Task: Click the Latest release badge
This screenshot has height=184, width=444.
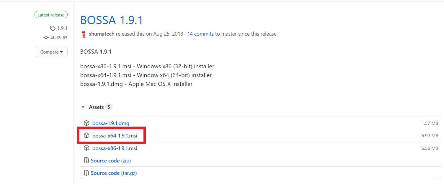Action: (51, 15)
